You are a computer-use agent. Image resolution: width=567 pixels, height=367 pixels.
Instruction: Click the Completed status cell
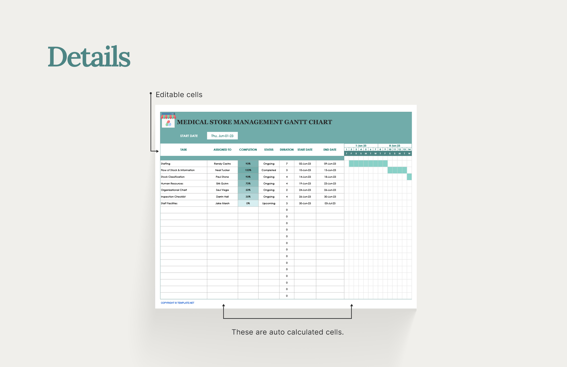coord(269,170)
